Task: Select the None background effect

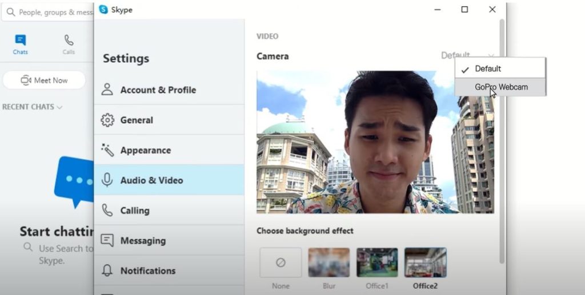Action: [x=281, y=262]
